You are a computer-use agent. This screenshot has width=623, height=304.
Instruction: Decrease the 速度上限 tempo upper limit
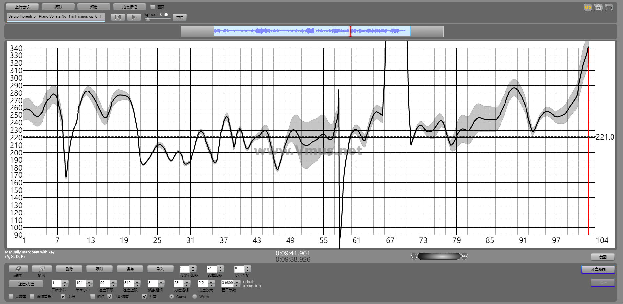tap(137, 286)
